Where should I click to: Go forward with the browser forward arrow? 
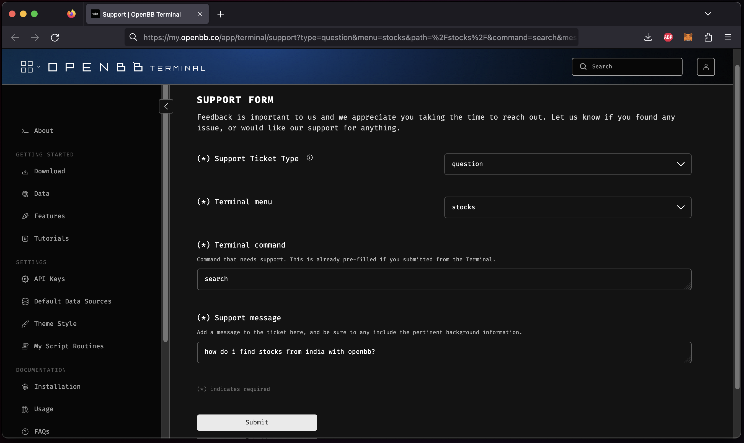35,38
